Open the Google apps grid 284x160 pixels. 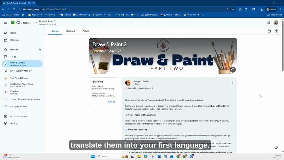click(269, 23)
